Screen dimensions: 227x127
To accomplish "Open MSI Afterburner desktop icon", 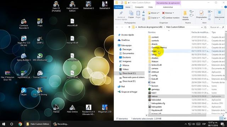I will coord(40,57).
